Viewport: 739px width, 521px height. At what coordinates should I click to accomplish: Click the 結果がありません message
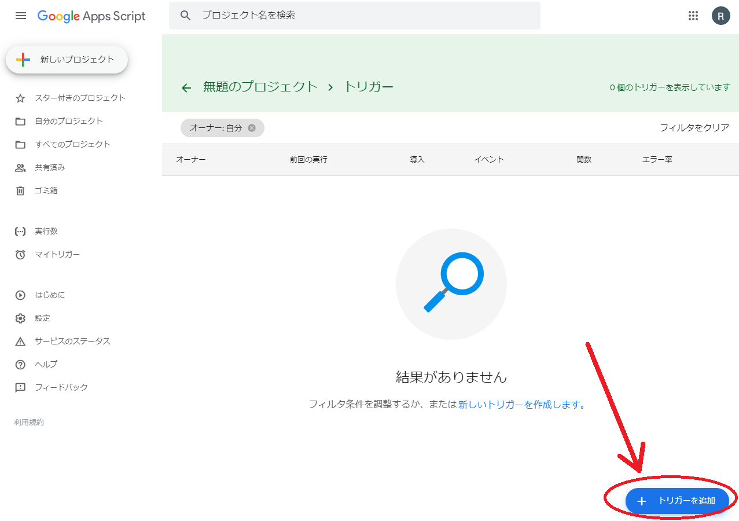451,377
